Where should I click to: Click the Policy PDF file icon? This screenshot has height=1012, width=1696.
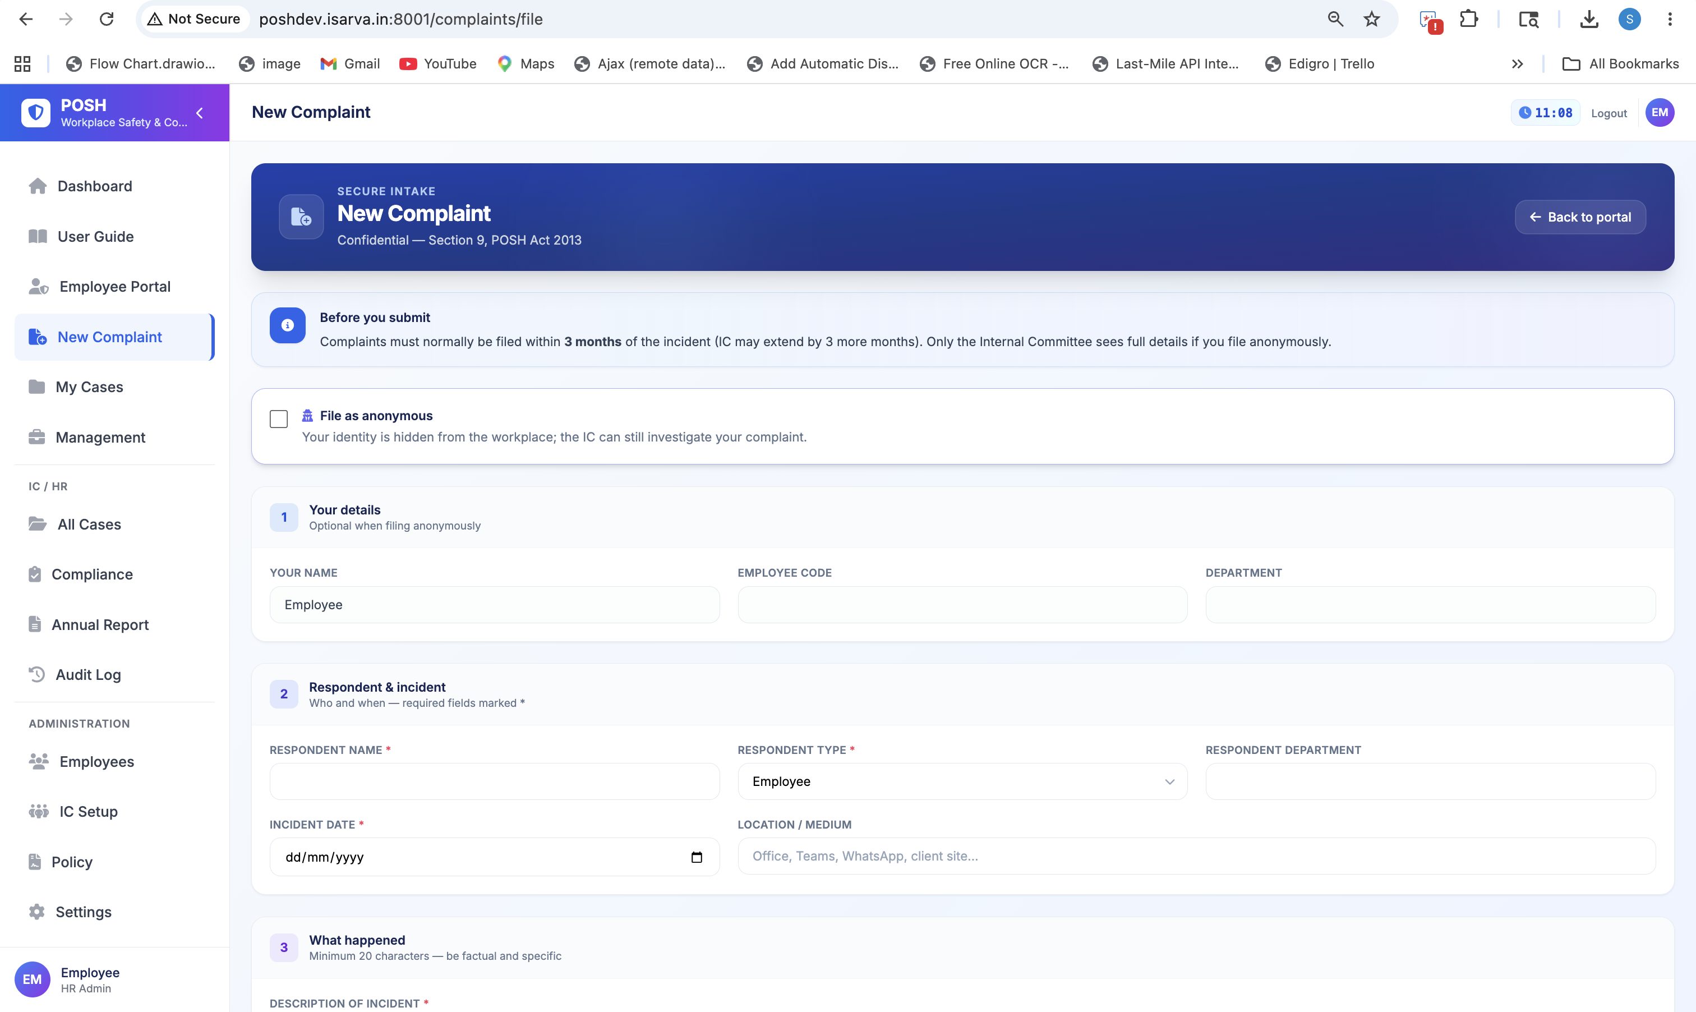(35, 861)
